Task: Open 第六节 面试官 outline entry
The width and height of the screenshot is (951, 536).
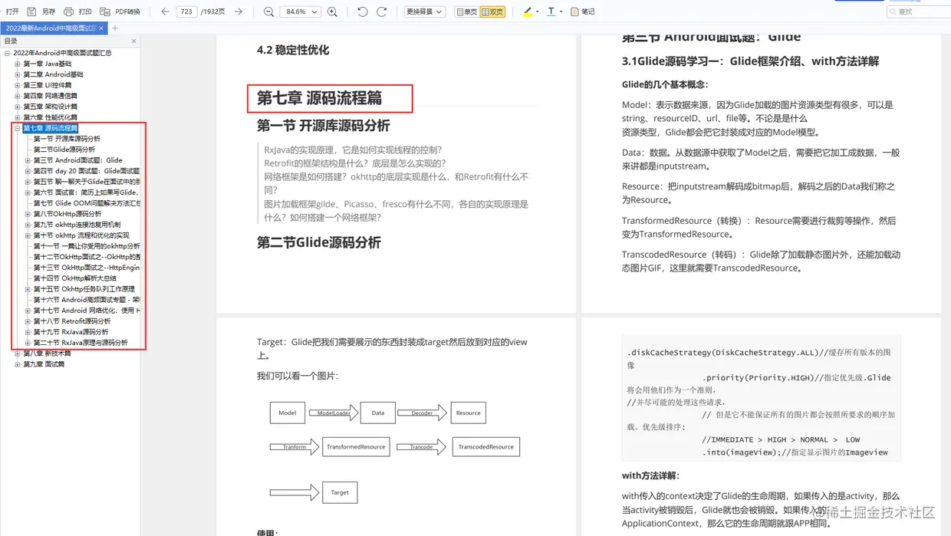Action: [x=87, y=192]
